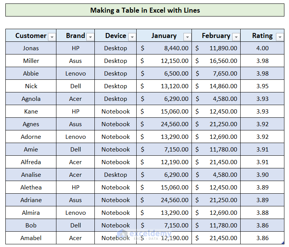
Task: Open the Rating column filter dropdown
Action: pos(279,37)
